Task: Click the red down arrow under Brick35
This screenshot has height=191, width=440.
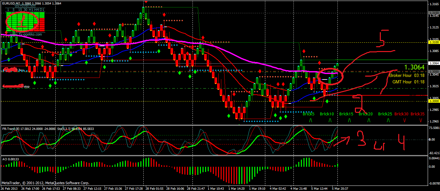Action: [421, 120]
